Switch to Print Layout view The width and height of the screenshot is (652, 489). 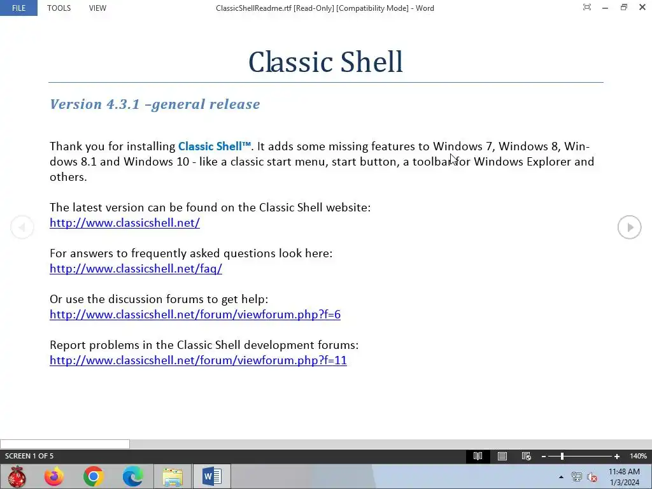tap(502, 456)
